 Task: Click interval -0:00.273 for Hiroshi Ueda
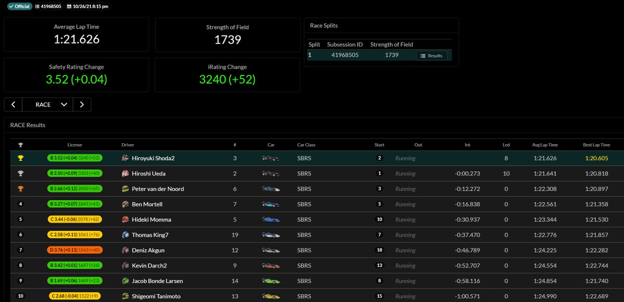click(x=467, y=173)
